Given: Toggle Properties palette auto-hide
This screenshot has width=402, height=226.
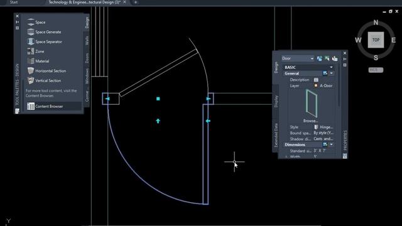Looking at the screenshot, I should pyautogui.click(x=345, y=59).
